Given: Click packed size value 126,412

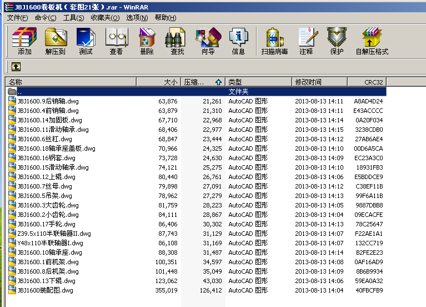Looking at the screenshot, I should tap(211, 290).
